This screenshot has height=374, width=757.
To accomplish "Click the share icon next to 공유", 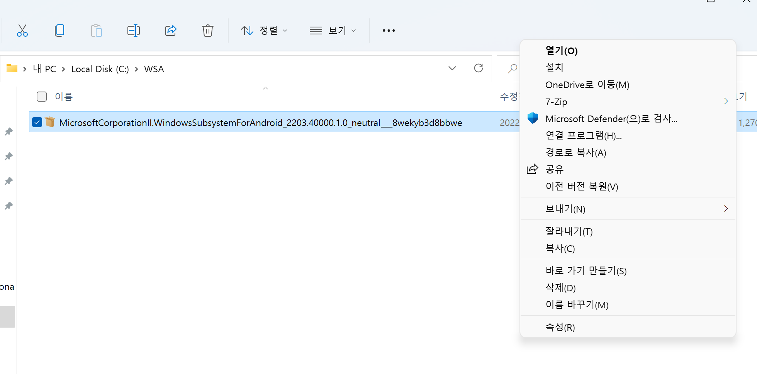I will tap(533, 169).
